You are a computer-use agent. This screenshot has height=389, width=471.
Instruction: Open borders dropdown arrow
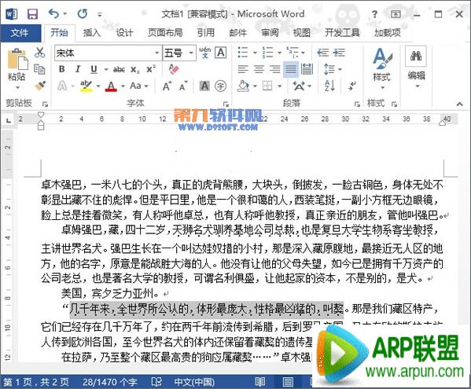[279, 86]
